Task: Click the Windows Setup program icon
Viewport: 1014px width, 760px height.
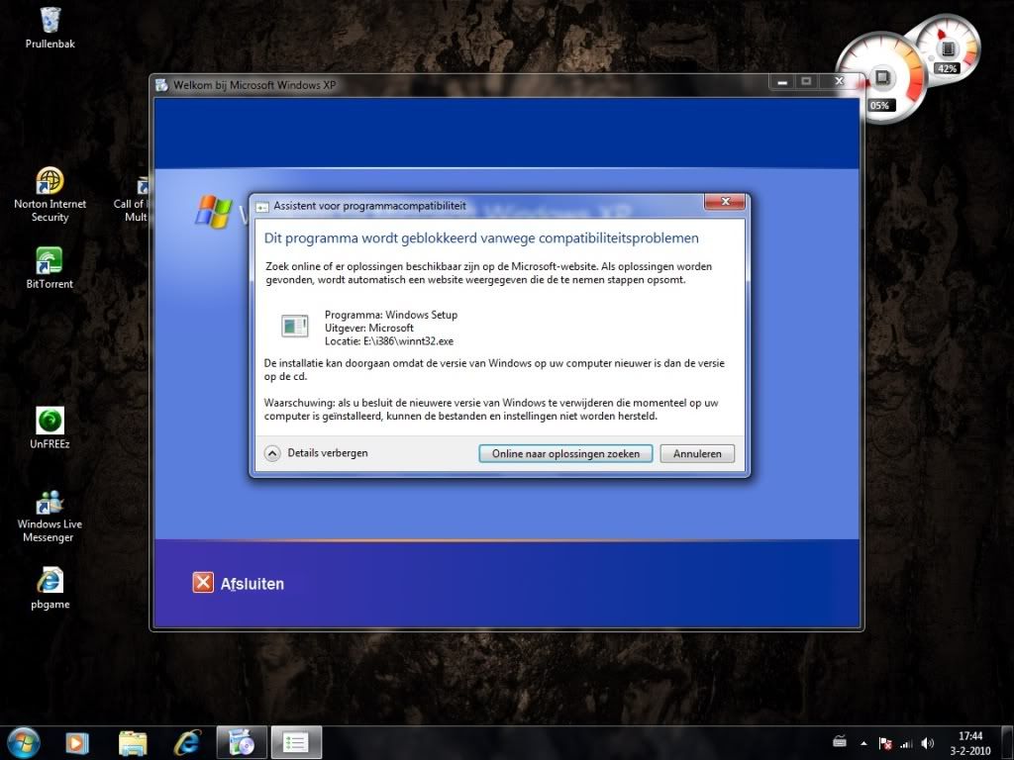Action: 295,326
